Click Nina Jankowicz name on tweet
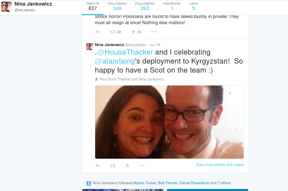Image resolution: width=288 pixels, height=191 pixels. pos(110,45)
